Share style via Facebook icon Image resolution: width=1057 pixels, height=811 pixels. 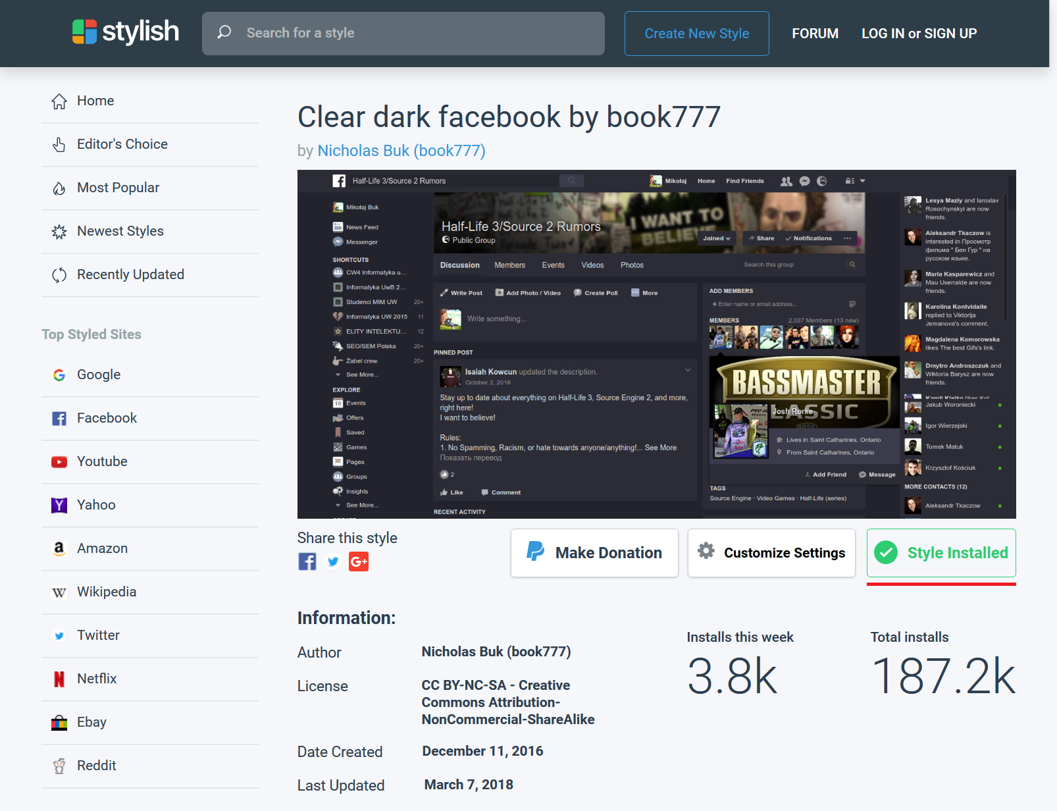coord(307,562)
